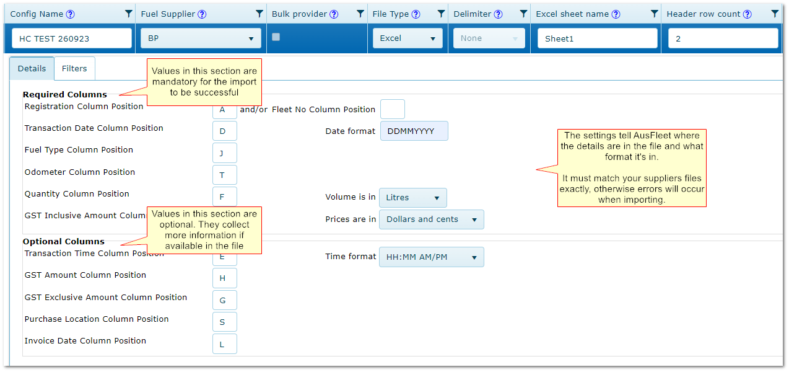
Task: Click the Config Name text field
Action: click(72, 38)
